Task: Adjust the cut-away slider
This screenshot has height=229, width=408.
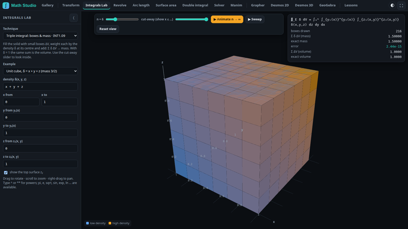Action: pyautogui.click(x=192, y=19)
